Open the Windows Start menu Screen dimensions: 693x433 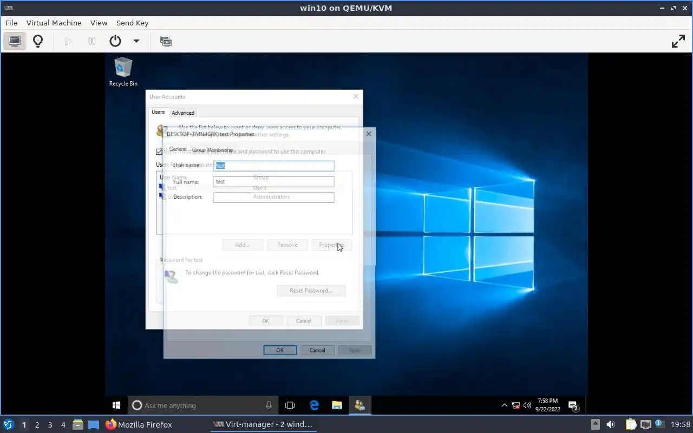tap(116, 405)
